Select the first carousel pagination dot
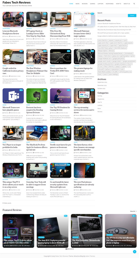The height and width of the screenshot is (258, 139). 66,249
